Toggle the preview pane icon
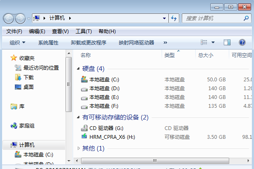 click(227, 42)
